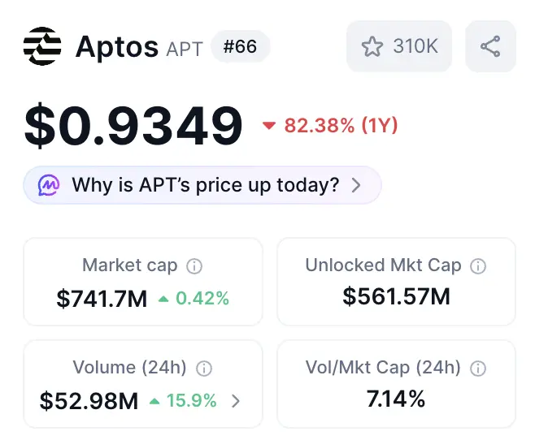The height and width of the screenshot is (440, 535).
Task: Click the Aptos coin name heading
Action: click(116, 47)
